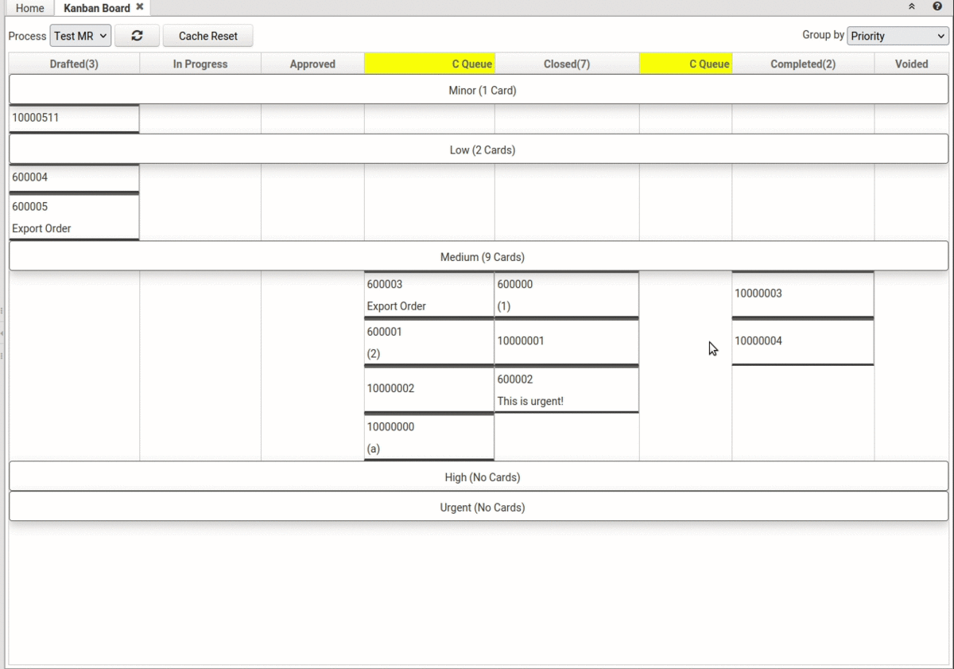Toggle the Low (2 Cards) group bar

pos(482,150)
